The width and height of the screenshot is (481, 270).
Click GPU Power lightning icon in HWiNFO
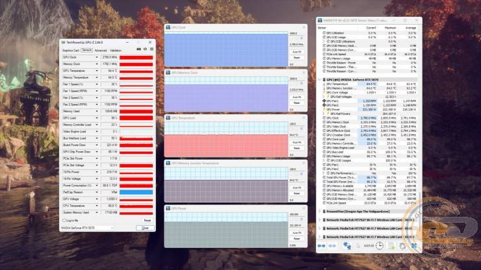click(324, 110)
